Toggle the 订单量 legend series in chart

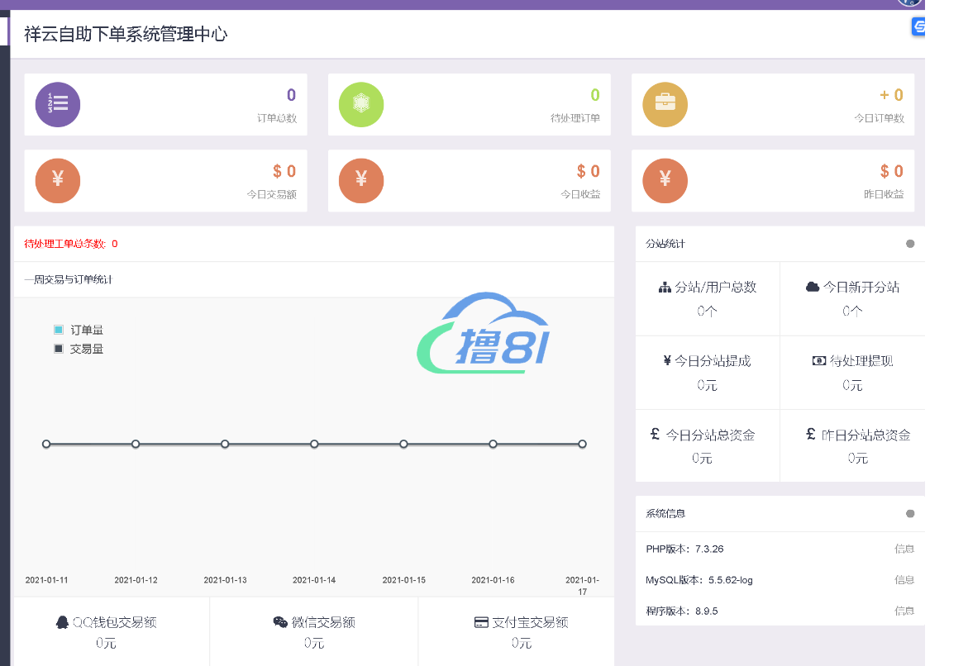[x=59, y=330]
